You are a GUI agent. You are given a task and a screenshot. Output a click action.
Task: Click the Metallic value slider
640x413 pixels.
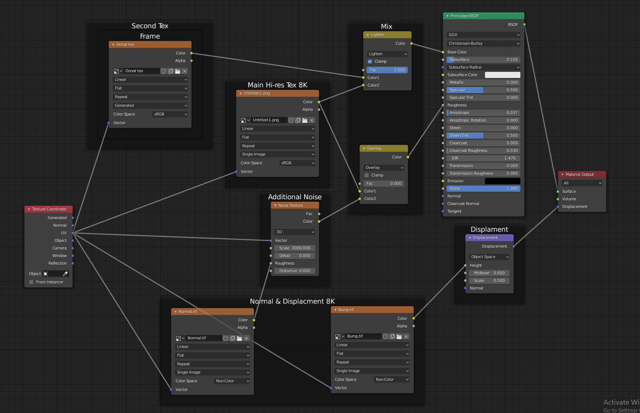(x=483, y=82)
